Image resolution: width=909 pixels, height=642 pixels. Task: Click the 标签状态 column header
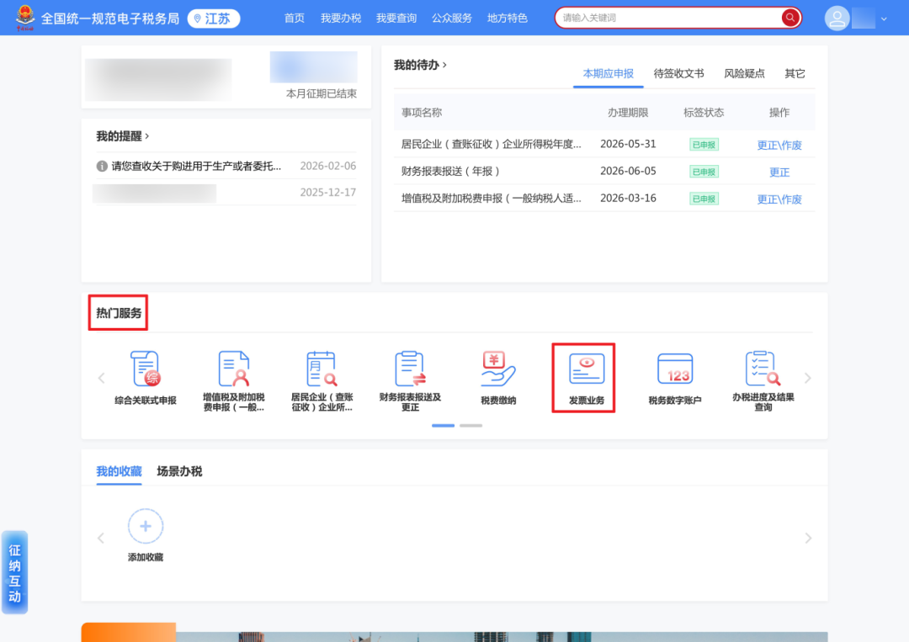pos(704,113)
